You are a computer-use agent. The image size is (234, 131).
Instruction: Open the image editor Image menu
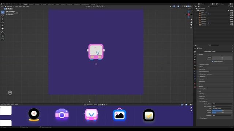(x=16, y=105)
